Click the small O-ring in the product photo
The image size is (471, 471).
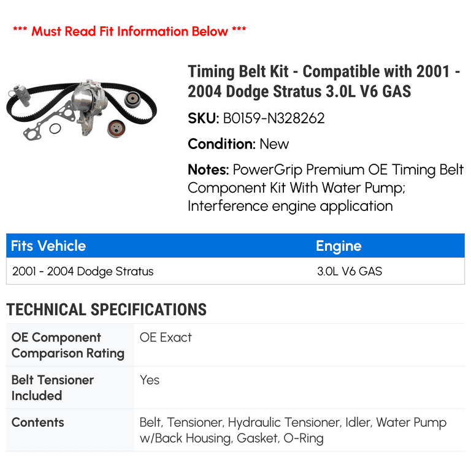click(55, 129)
